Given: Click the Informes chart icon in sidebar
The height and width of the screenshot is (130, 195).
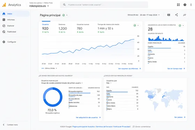Looking at the screenshot, I should 4,20.
